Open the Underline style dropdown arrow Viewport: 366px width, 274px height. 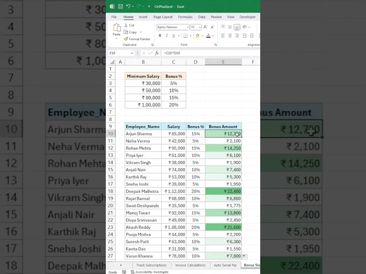coord(179,35)
